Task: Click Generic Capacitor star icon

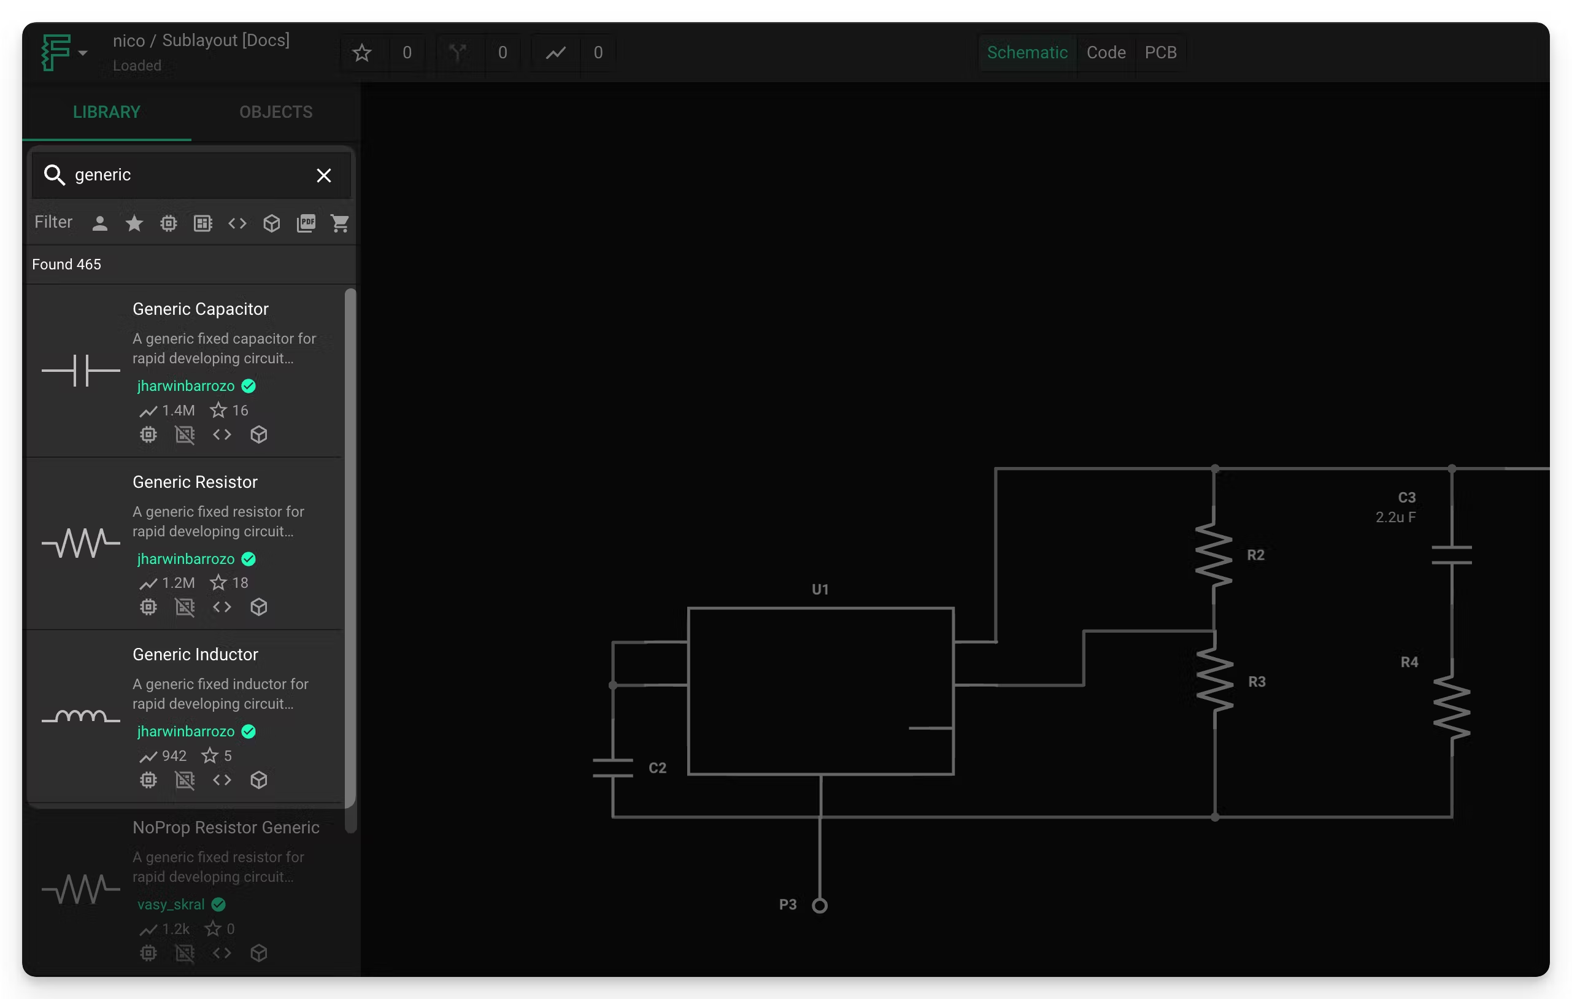Action: (x=218, y=410)
